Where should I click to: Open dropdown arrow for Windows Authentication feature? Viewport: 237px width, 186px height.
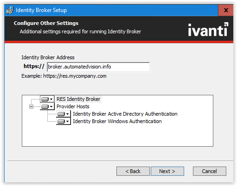(68, 121)
